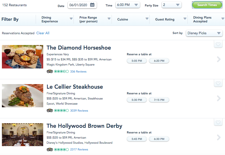Reserve the 5:05 PM table at Diamond Horseshoe
The height and width of the screenshot is (155, 225).
(137, 61)
